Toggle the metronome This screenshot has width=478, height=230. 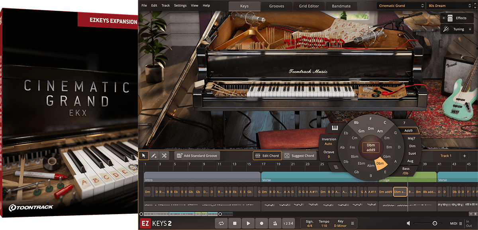pos(275,224)
